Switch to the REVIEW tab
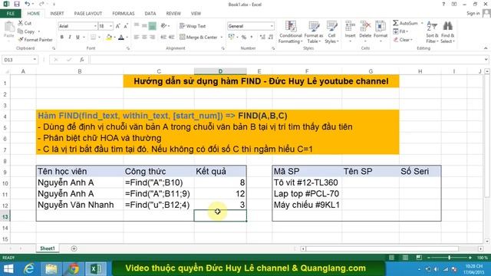 click(x=173, y=14)
